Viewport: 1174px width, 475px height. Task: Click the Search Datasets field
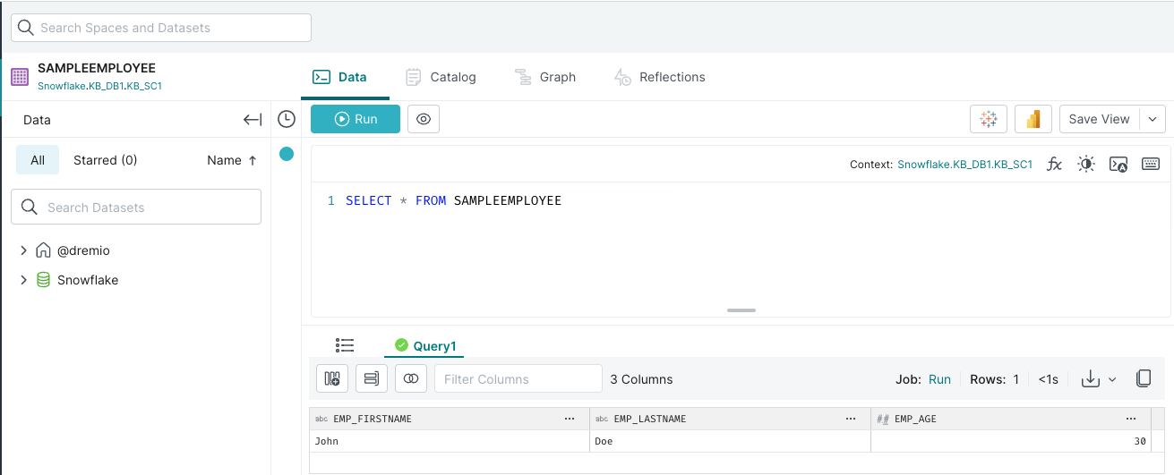click(136, 207)
